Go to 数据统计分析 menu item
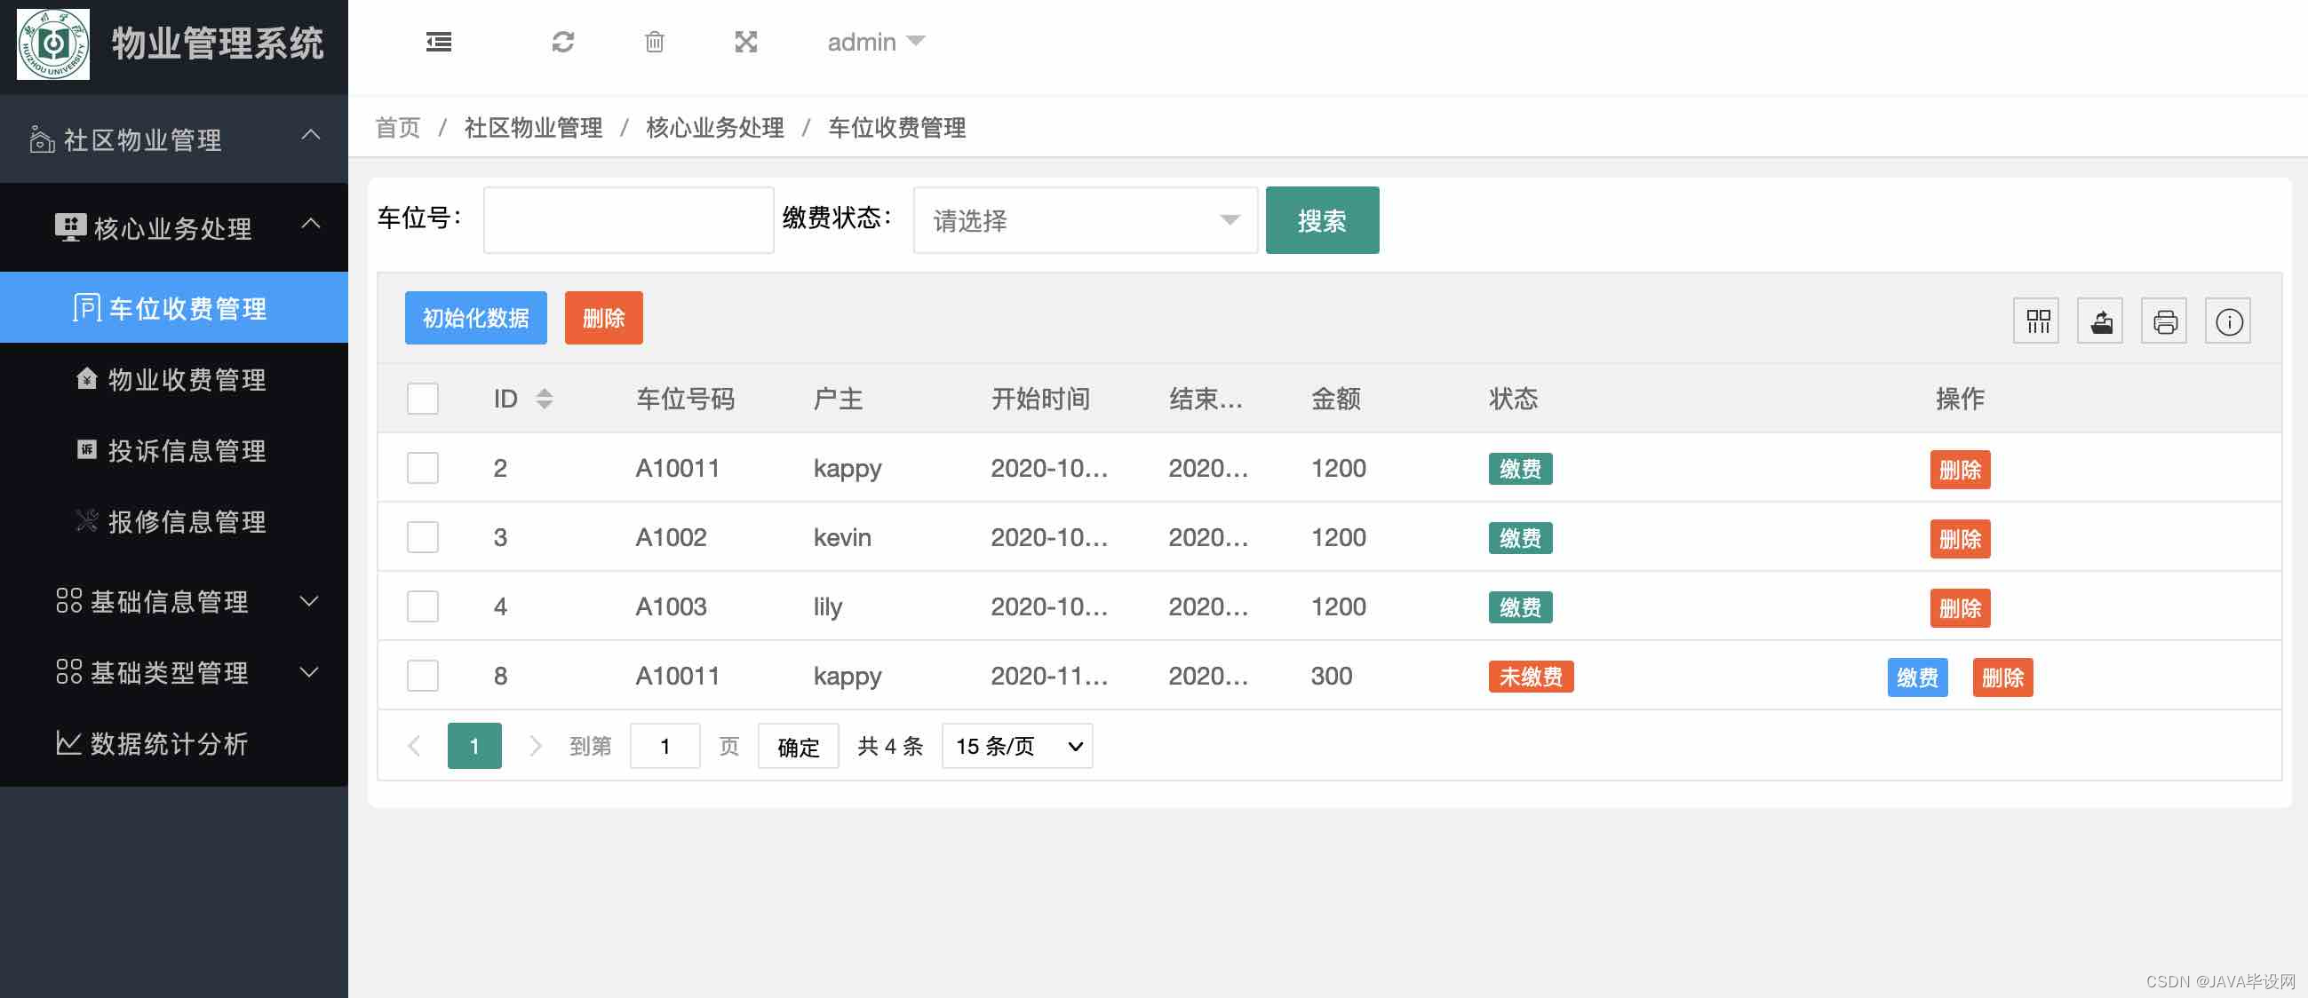 pyautogui.click(x=169, y=743)
